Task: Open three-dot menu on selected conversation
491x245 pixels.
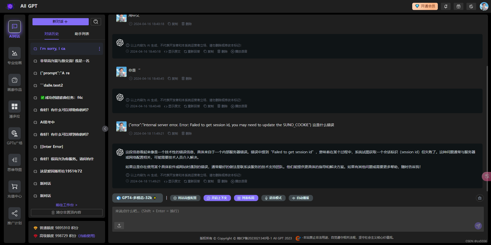Action: point(99,49)
